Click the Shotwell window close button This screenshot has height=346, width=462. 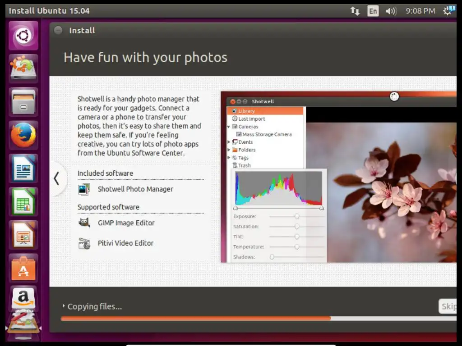(x=233, y=101)
